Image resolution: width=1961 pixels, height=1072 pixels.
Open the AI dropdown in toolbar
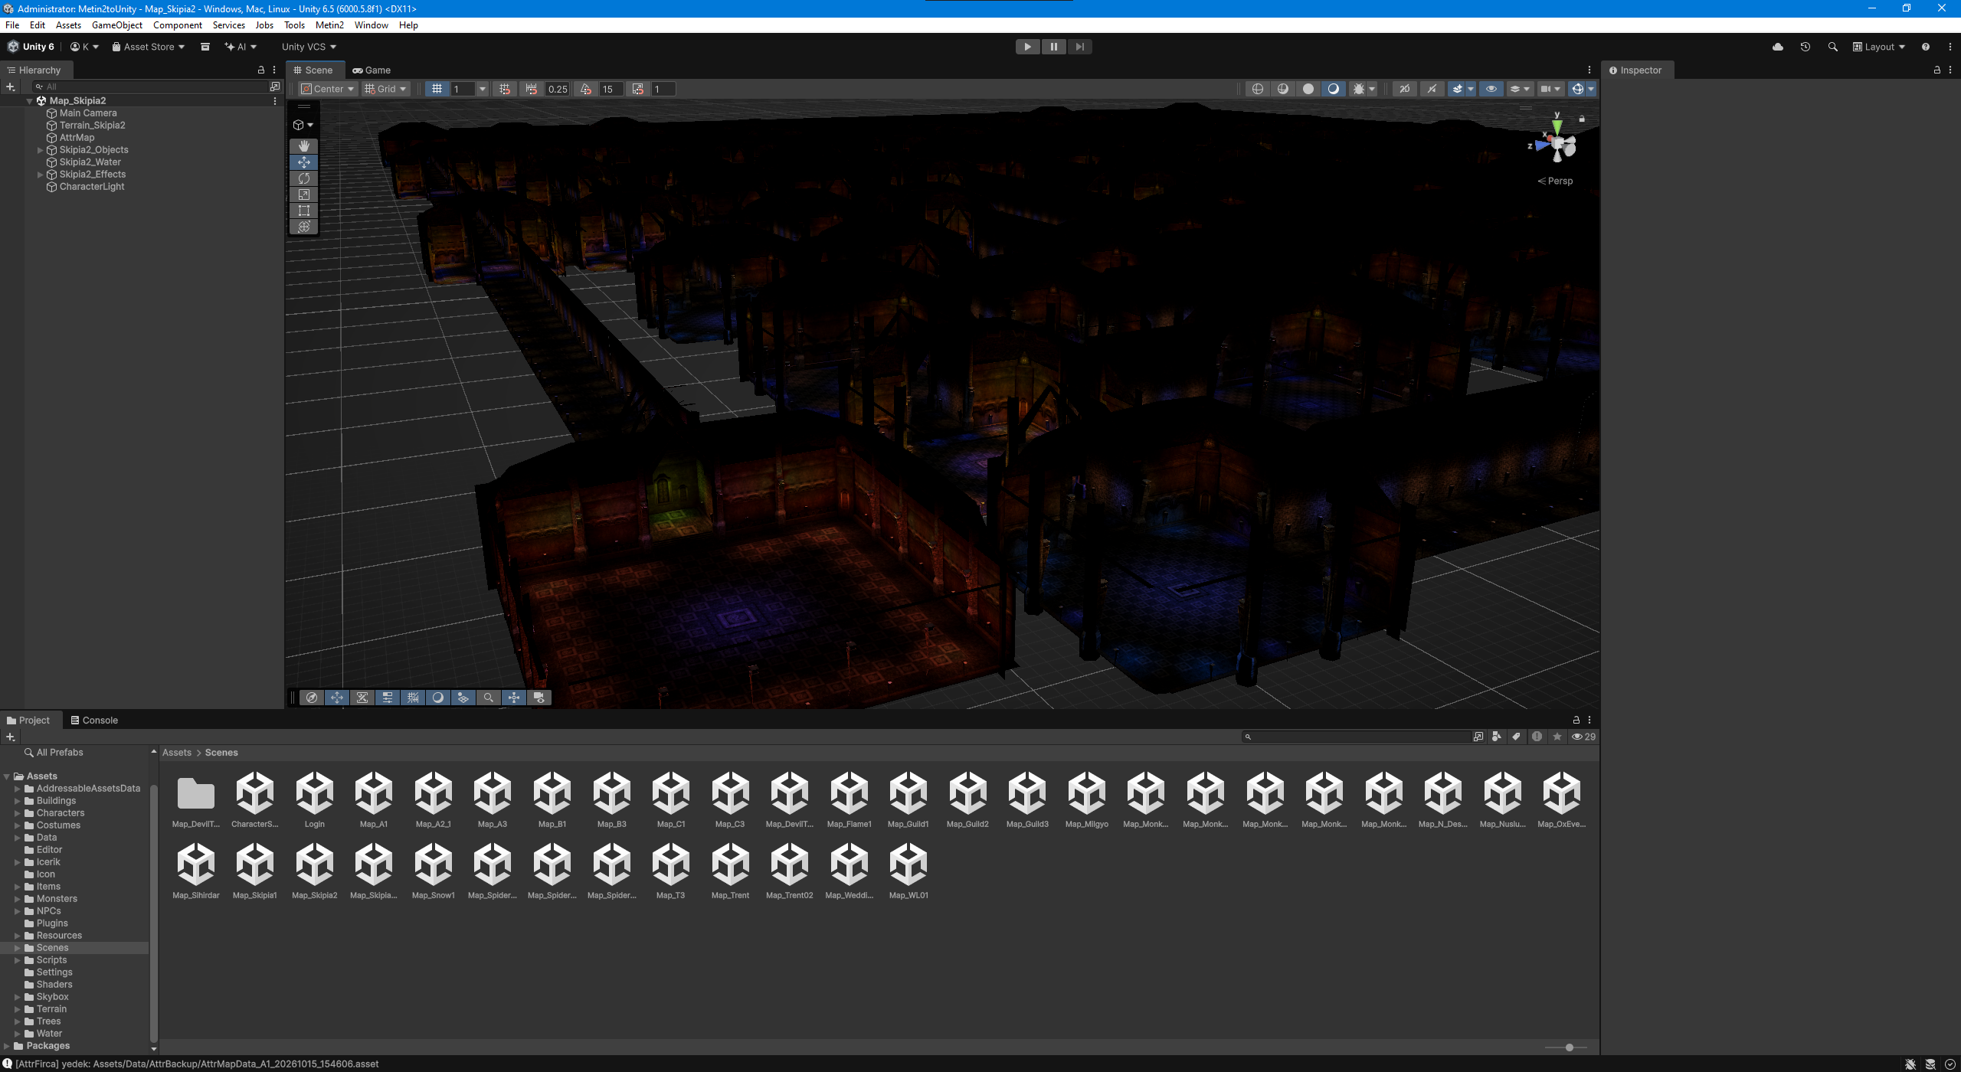[x=241, y=47]
